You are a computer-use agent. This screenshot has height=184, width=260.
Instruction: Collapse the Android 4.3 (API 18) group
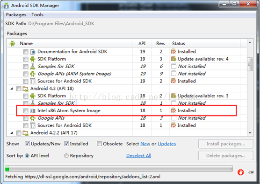12,89
